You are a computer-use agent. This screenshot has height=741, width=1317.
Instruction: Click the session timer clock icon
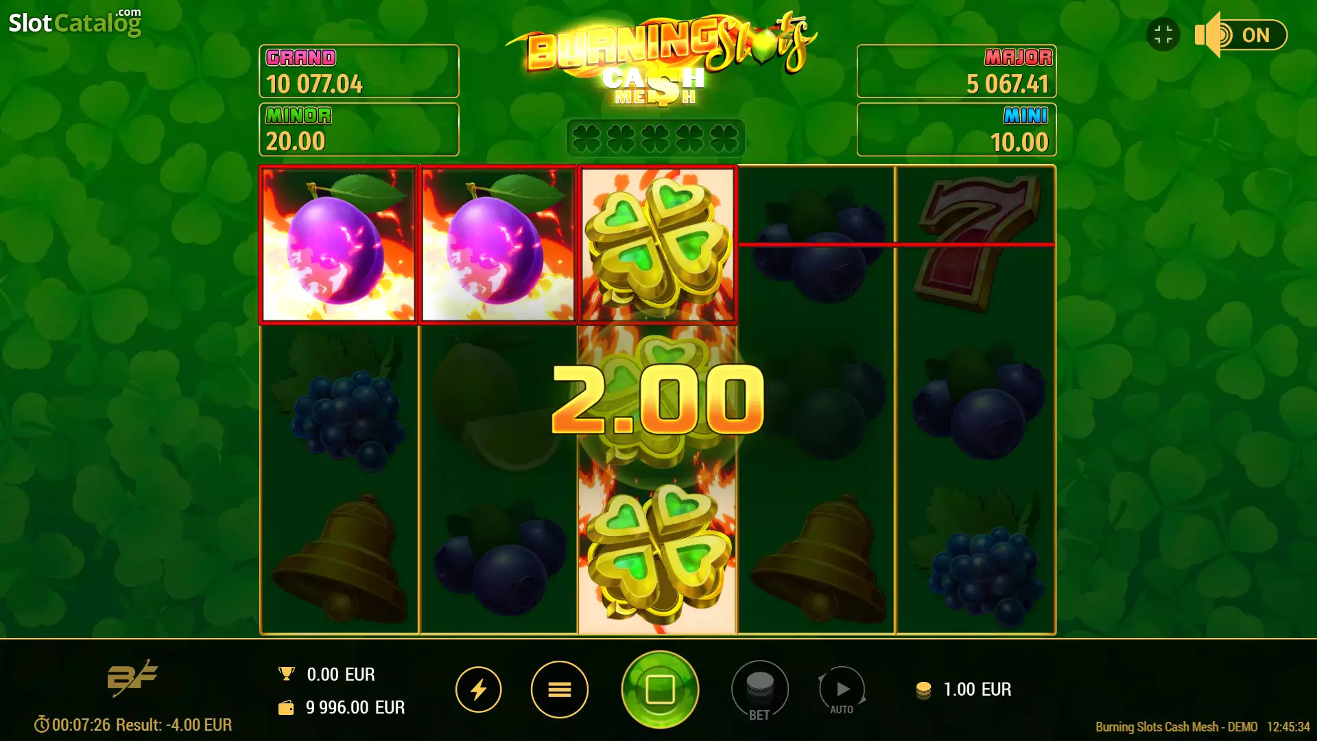(x=42, y=725)
